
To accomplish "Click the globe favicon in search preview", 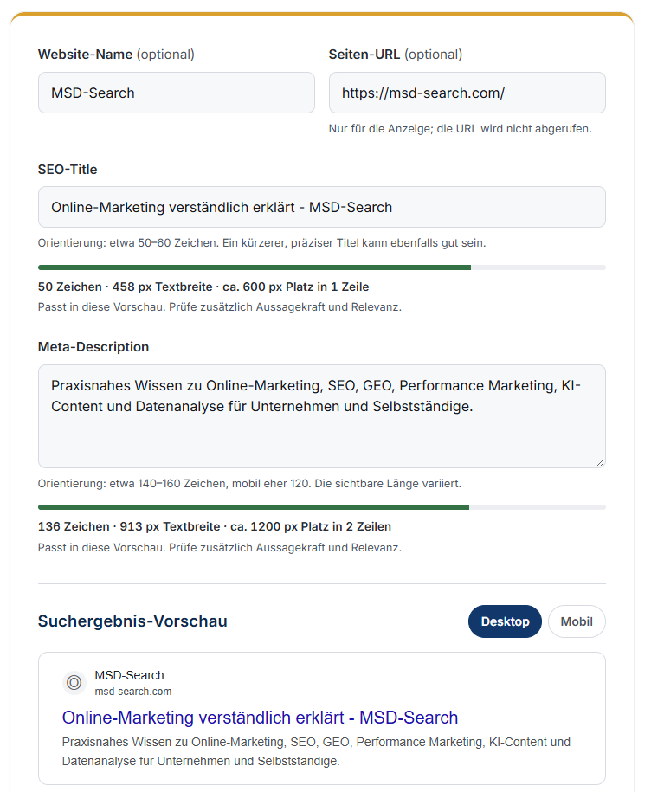I will coord(74,683).
